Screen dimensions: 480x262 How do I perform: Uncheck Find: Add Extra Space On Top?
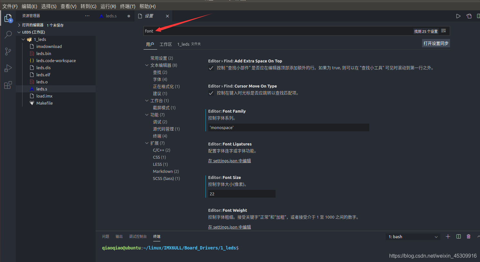pos(211,68)
